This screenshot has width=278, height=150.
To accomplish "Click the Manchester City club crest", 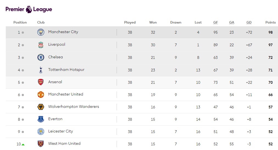I will coord(41,32).
